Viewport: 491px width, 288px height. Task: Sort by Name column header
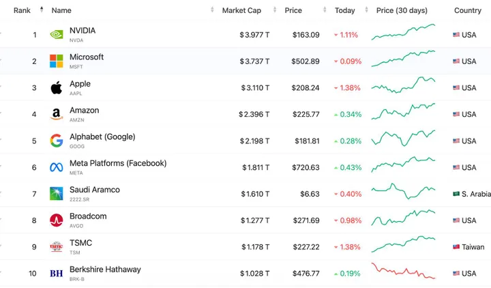coord(61,10)
